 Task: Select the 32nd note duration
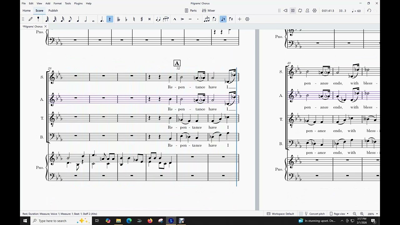(x=55, y=19)
